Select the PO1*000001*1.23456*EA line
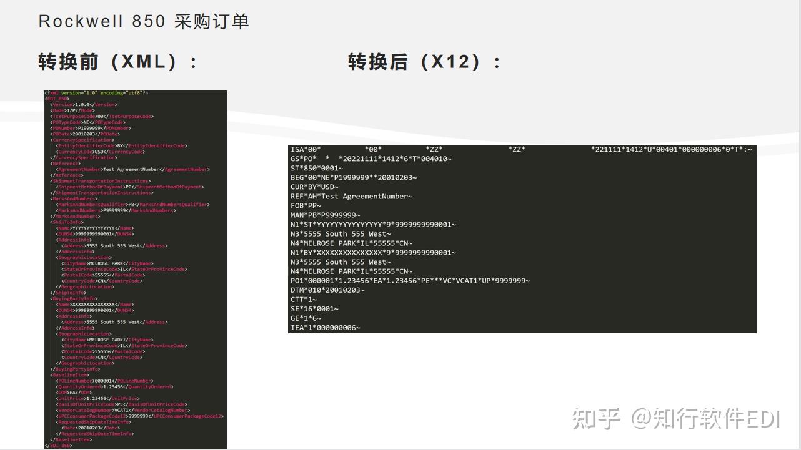This screenshot has width=801, height=450. (x=410, y=281)
